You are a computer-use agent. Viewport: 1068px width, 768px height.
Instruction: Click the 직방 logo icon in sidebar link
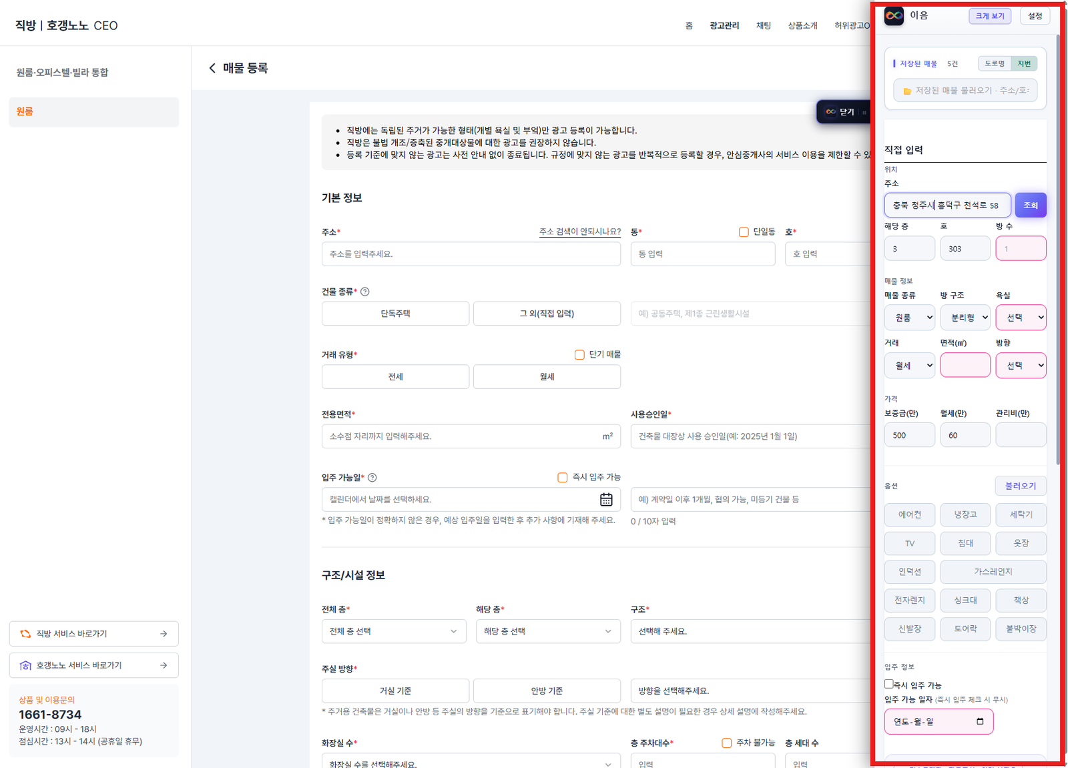coord(25,634)
